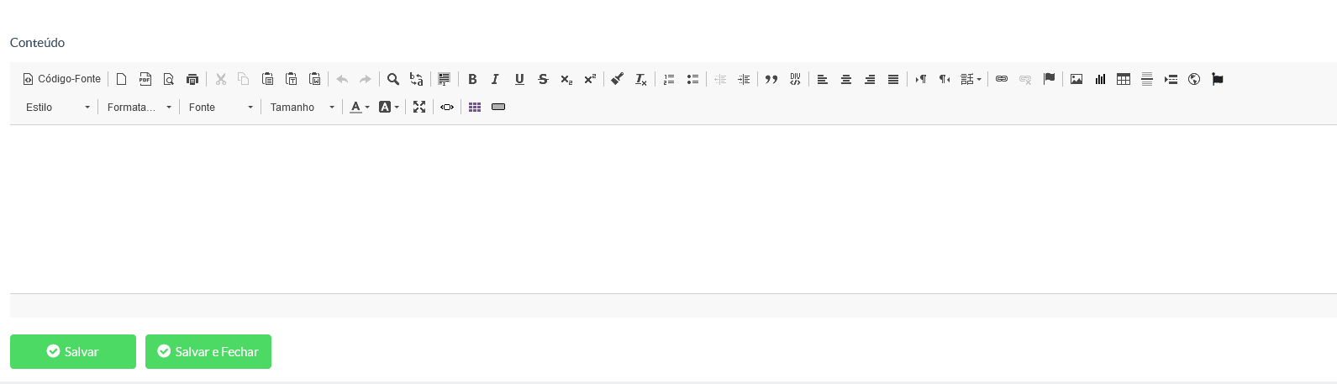Image resolution: width=1337 pixels, height=384 pixels.
Task: Click Salvar e Fechar button
Action: coord(208,351)
